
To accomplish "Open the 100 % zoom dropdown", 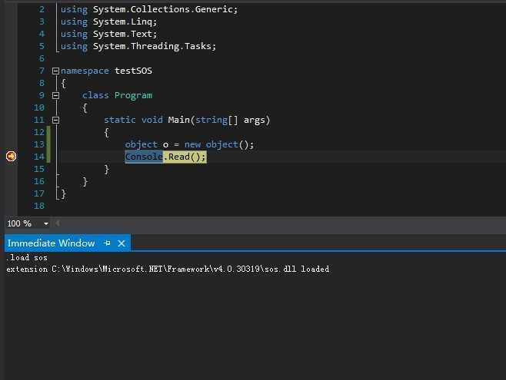I will (46, 223).
